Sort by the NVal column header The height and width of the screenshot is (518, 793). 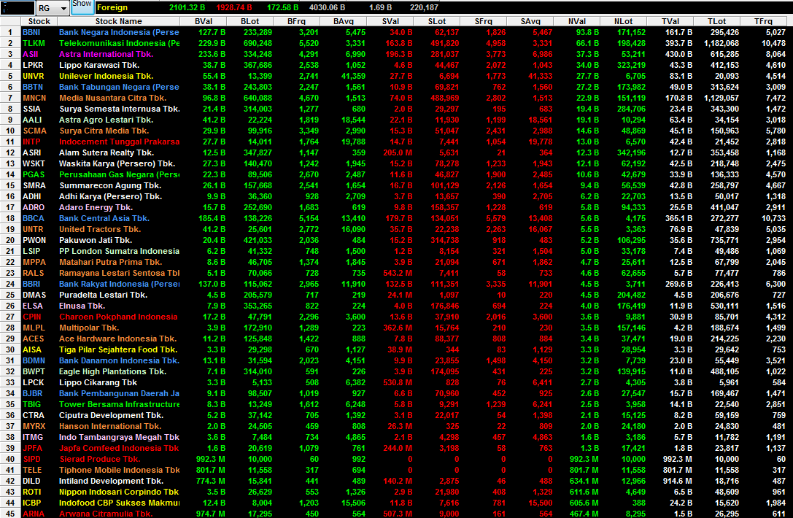(x=577, y=21)
